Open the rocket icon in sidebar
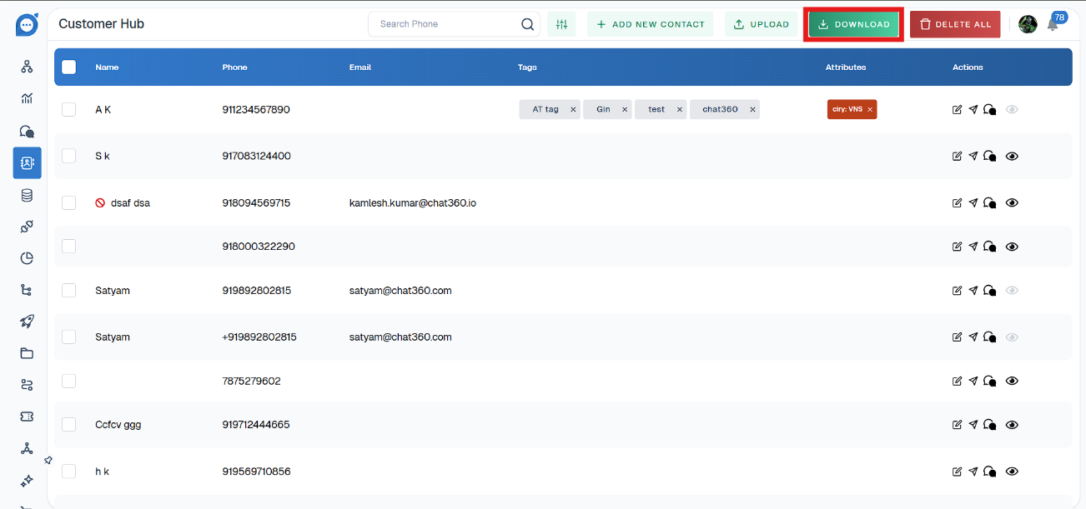The height and width of the screenshot is (509, 1086). click(x=27, y=322)
